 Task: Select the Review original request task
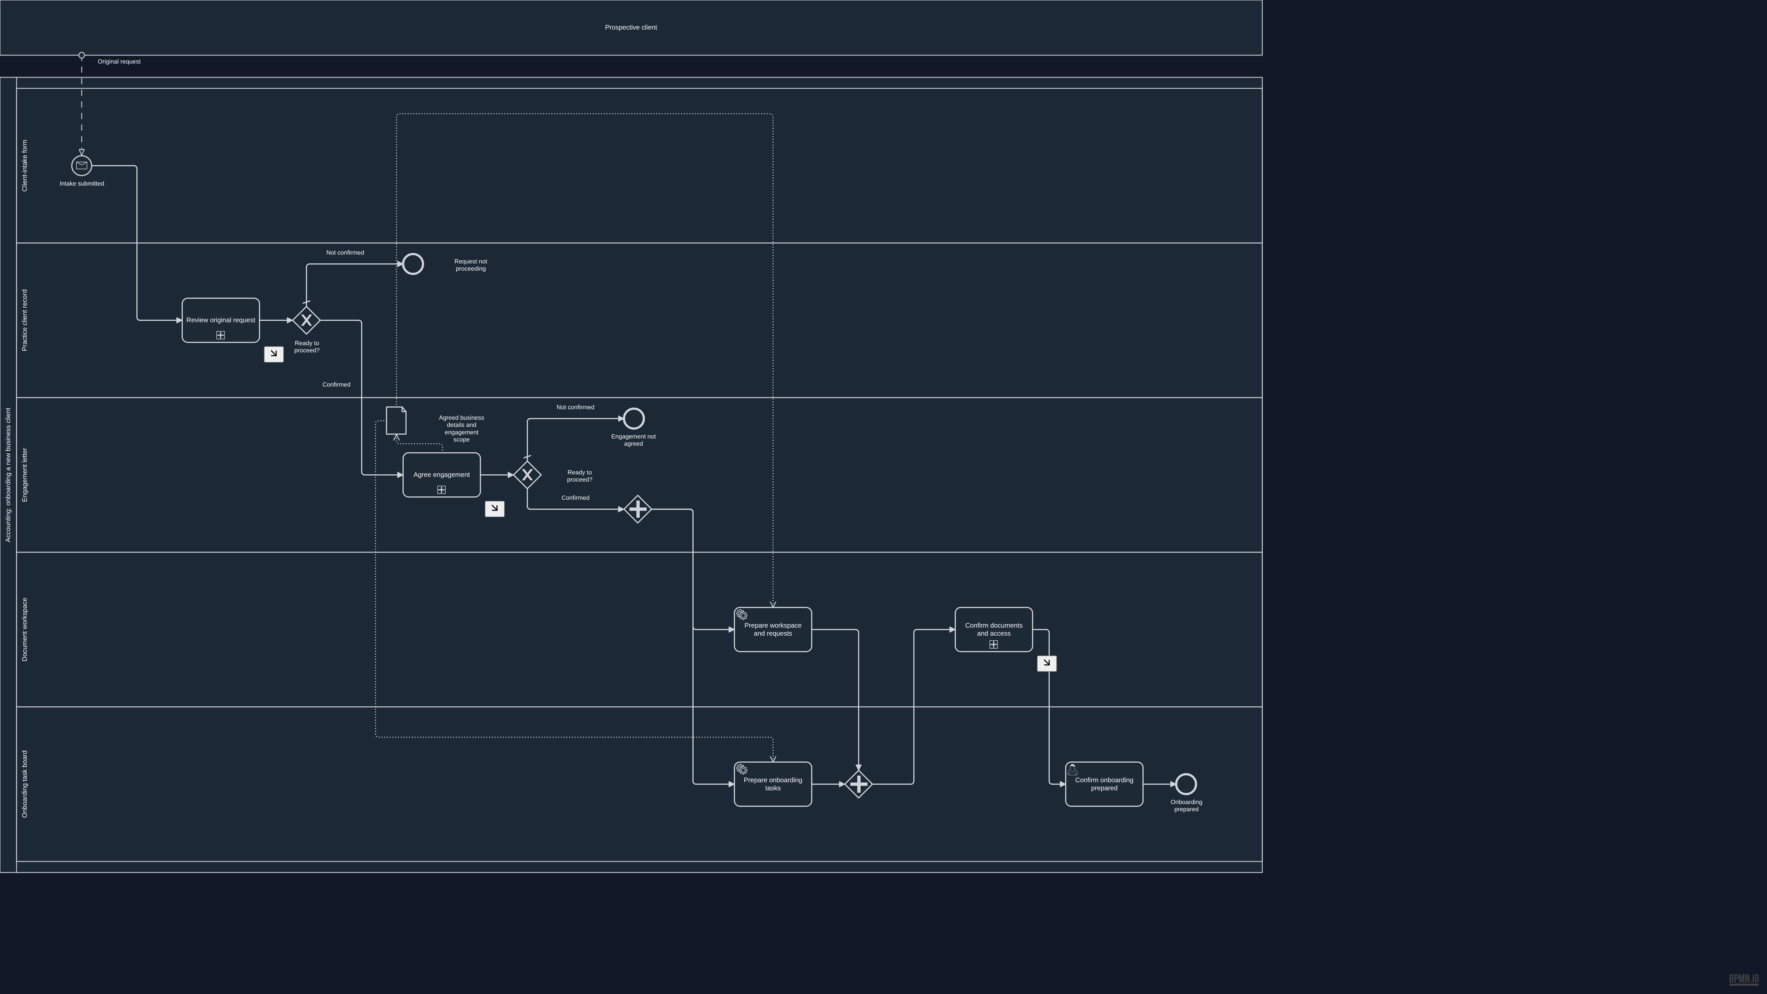[221, 320]
